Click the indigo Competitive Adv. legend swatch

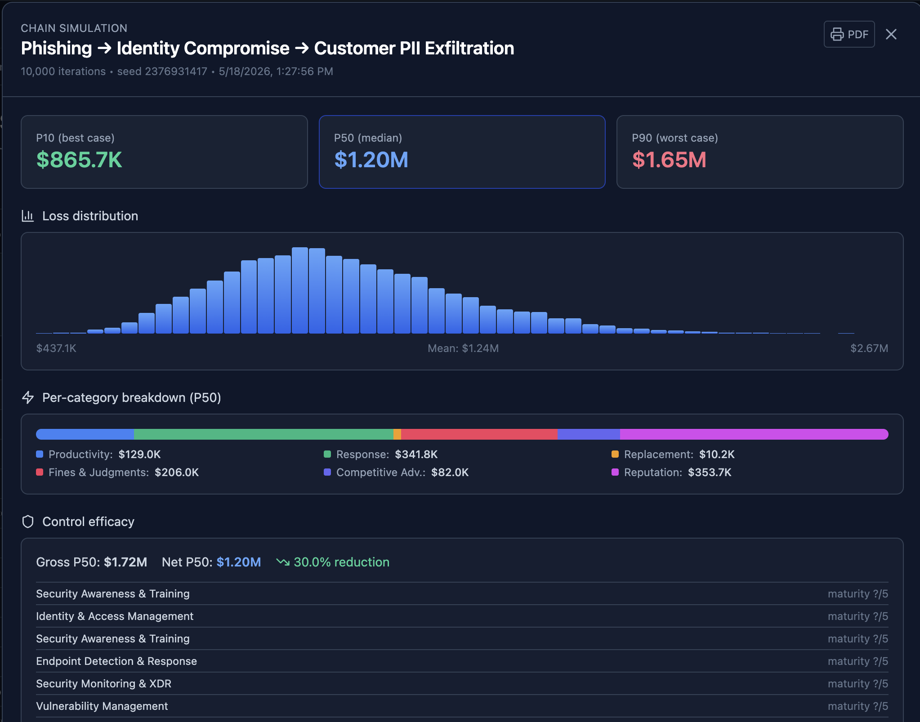point(327,472)
